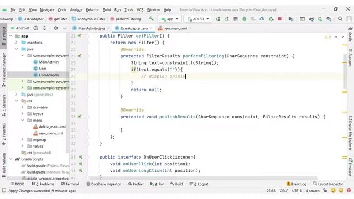Open Search Everywhere magnifier icon
The image size is (354, 199).
(x=340, y=19)
